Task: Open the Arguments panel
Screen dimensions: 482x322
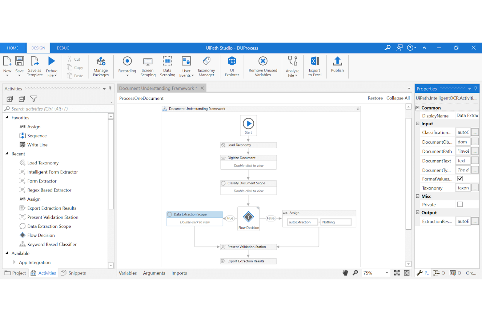Action: point(154,273)
